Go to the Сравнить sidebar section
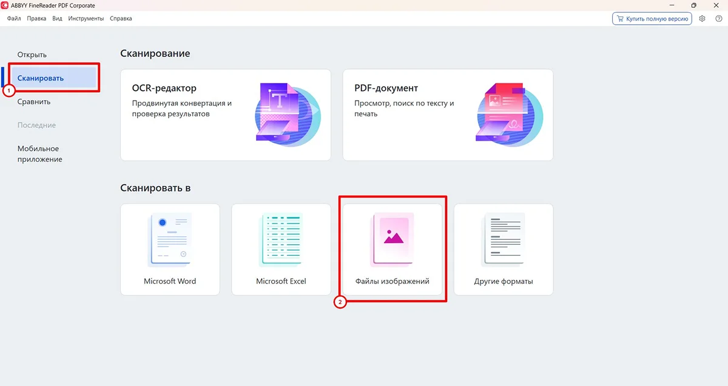 (34, 102)
